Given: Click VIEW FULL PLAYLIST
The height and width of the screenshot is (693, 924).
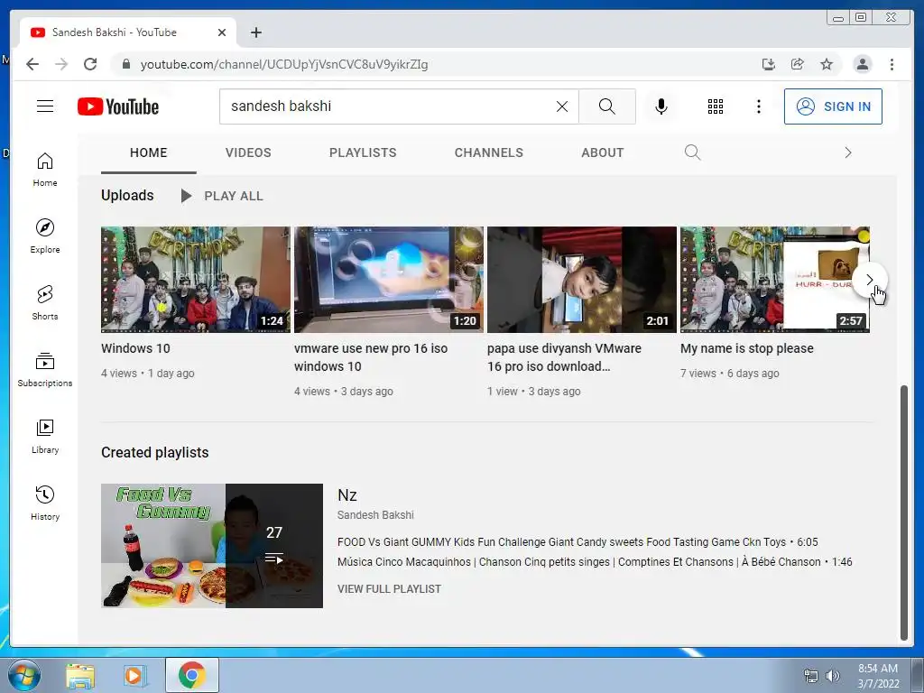Looking at the screenshot, I should pyautogui.click(x=389, y=588).
